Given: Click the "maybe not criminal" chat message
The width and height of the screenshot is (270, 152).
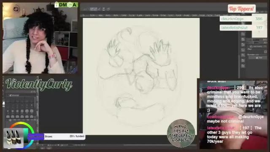Looking at the screenshot, I should [x=225, y=121].
